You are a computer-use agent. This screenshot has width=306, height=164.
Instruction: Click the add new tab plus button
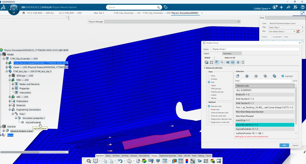pos(202,13)
